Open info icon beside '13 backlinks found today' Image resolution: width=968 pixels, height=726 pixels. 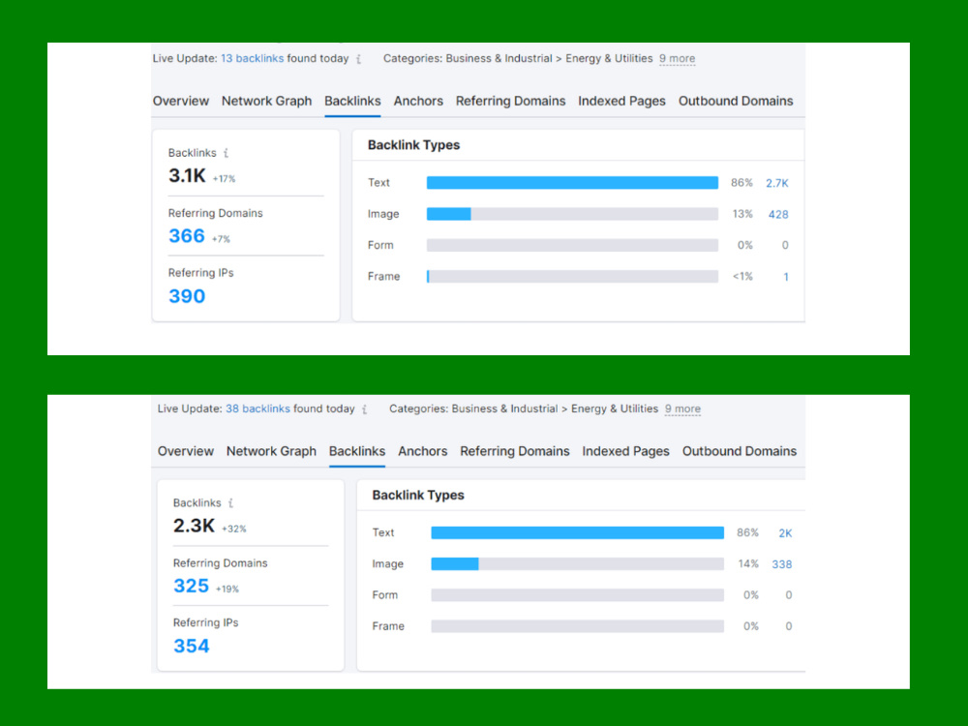(359, 59)
